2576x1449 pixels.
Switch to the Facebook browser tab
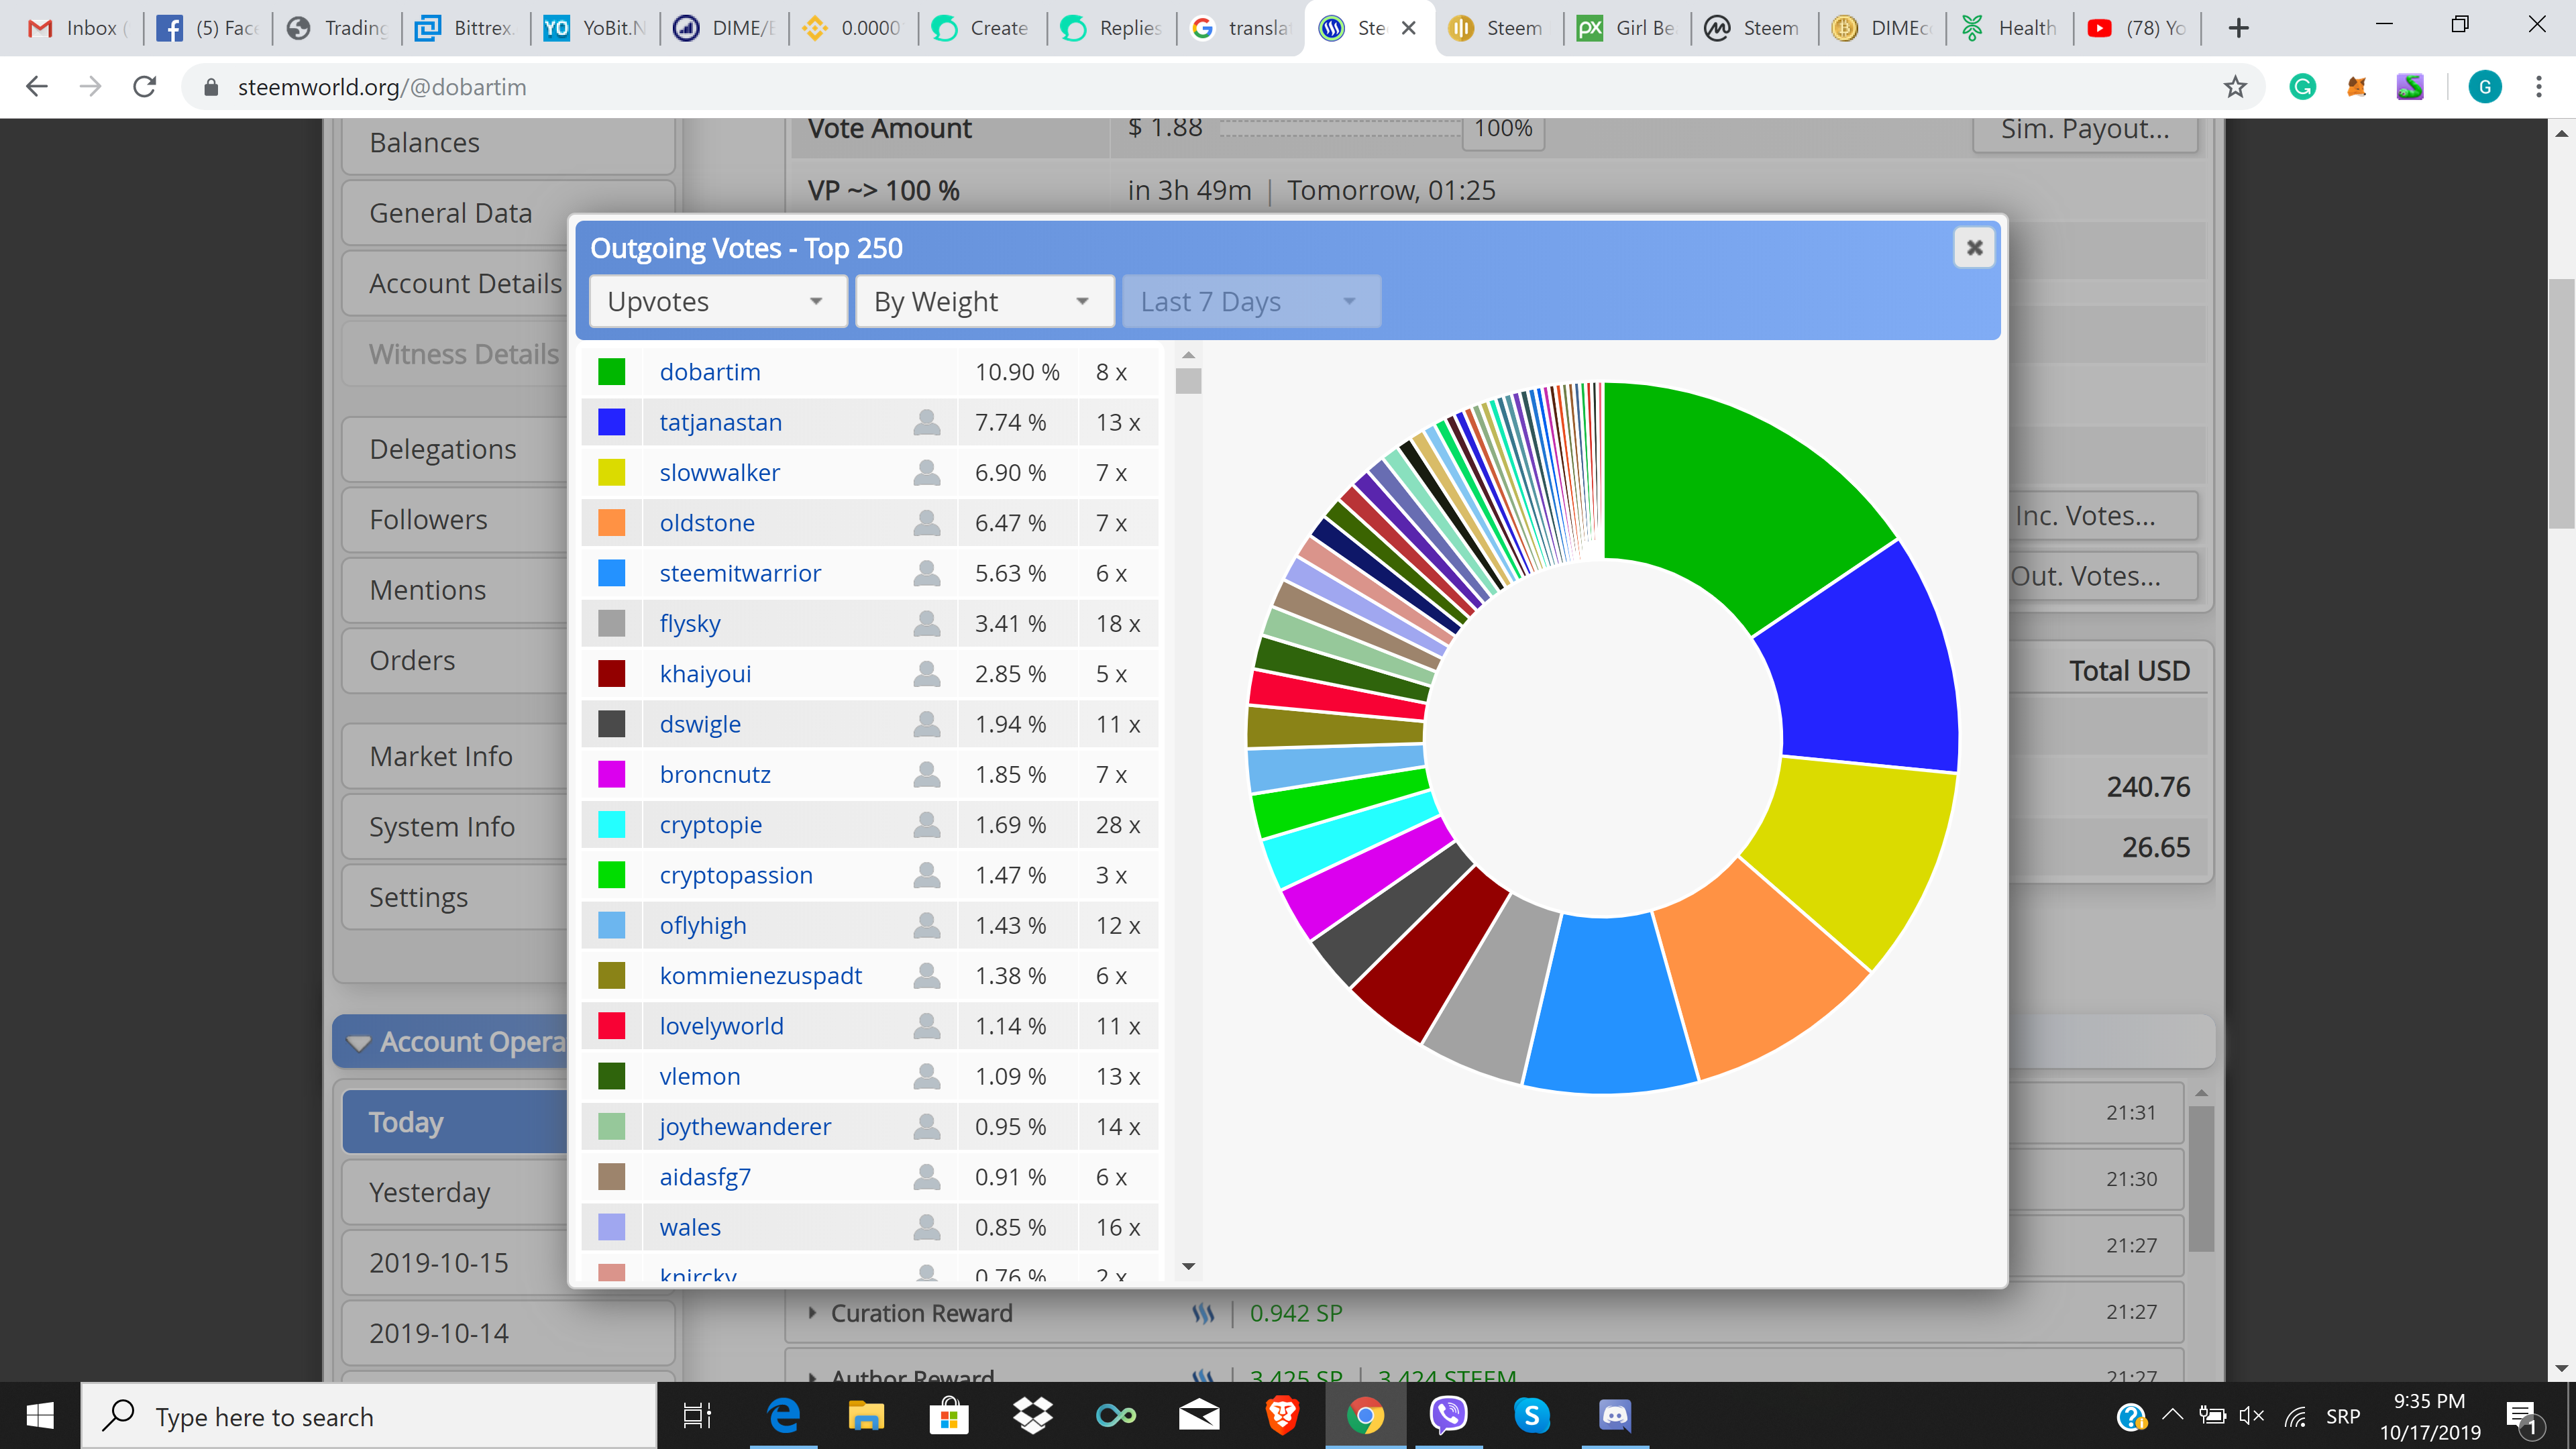[210, 28]
